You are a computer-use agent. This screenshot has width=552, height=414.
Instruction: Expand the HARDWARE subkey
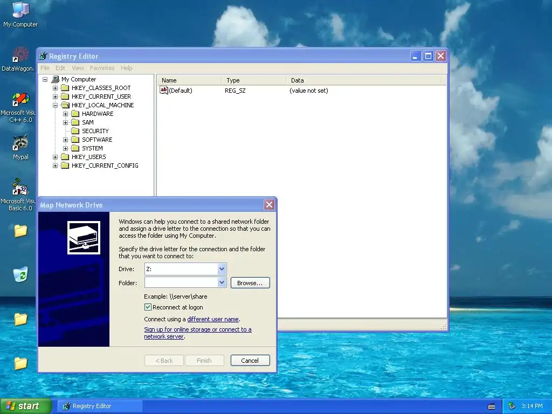coord(65,114)
